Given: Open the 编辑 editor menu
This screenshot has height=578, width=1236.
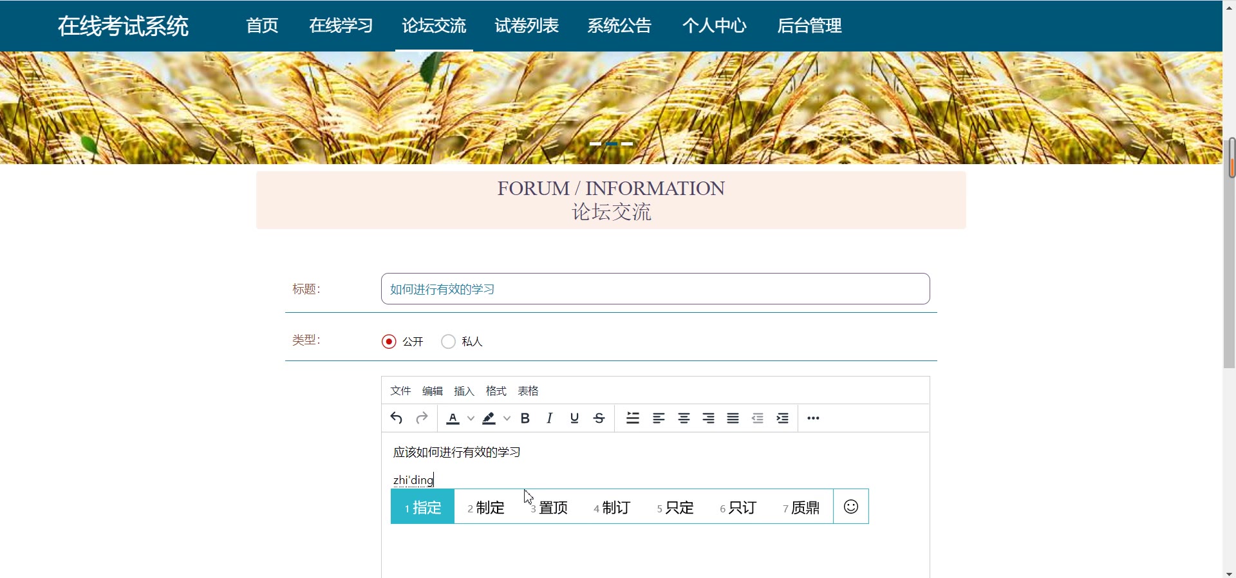Looking at the screenshot, I should 433,391.
